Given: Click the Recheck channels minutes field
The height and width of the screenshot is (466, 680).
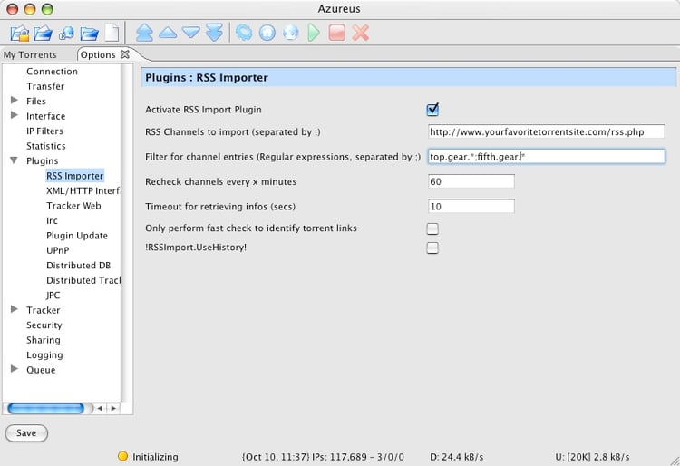Looking at the screenshot, I should (471, 181).
